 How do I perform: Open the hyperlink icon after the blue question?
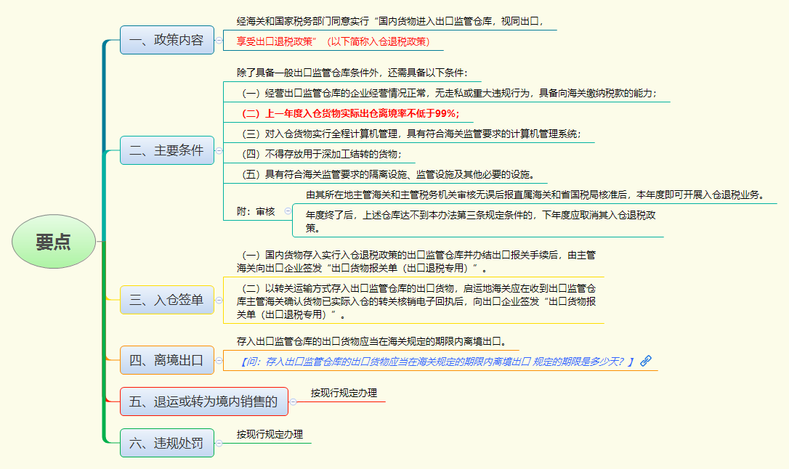tap(646, 361)
